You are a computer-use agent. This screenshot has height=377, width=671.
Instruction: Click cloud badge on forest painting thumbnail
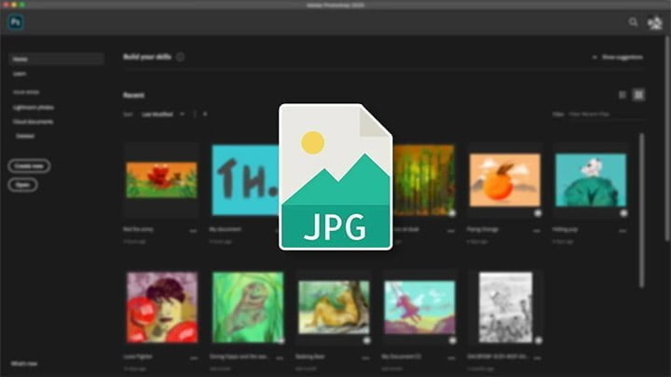click(452, 213)
